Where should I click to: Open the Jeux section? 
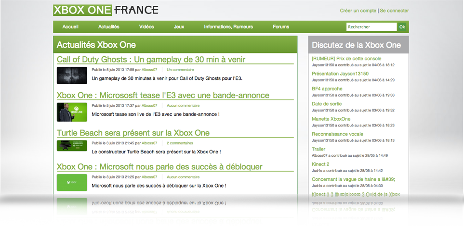tap(179, 26)
